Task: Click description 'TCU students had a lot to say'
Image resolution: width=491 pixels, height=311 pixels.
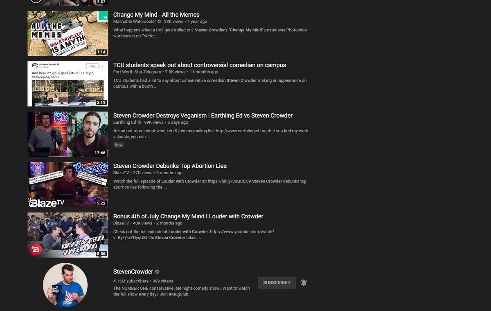Action: [210, 83]
